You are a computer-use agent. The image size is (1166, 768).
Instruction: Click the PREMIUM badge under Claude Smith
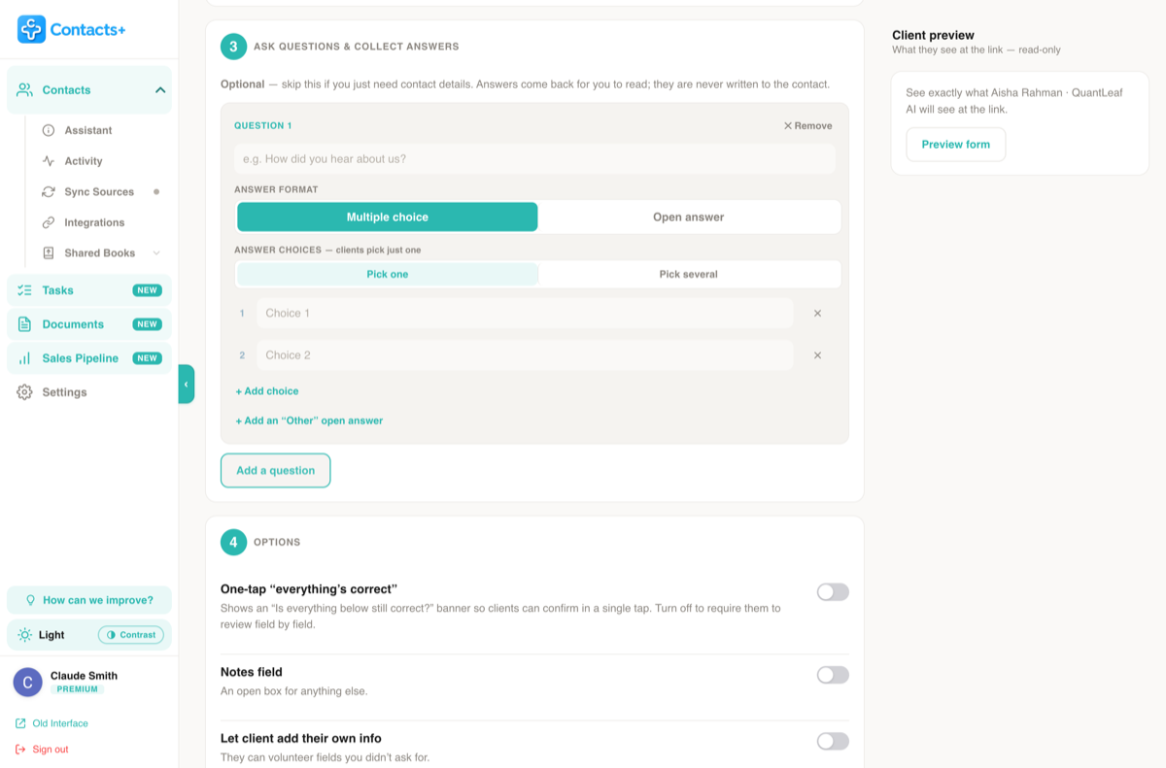[77, 689]
